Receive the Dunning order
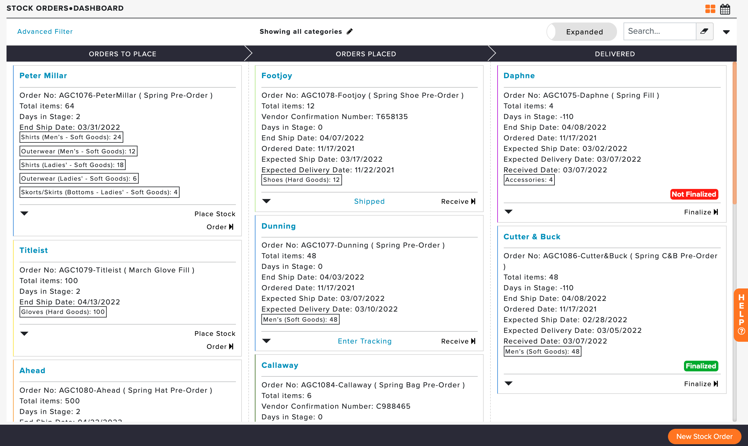The height and width of the screenshot is (446, 748). coord(458,341)
